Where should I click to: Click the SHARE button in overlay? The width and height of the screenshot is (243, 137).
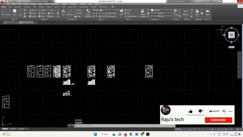click(214, 111)
